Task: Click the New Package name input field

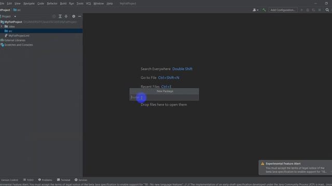Action: (164, 97)
